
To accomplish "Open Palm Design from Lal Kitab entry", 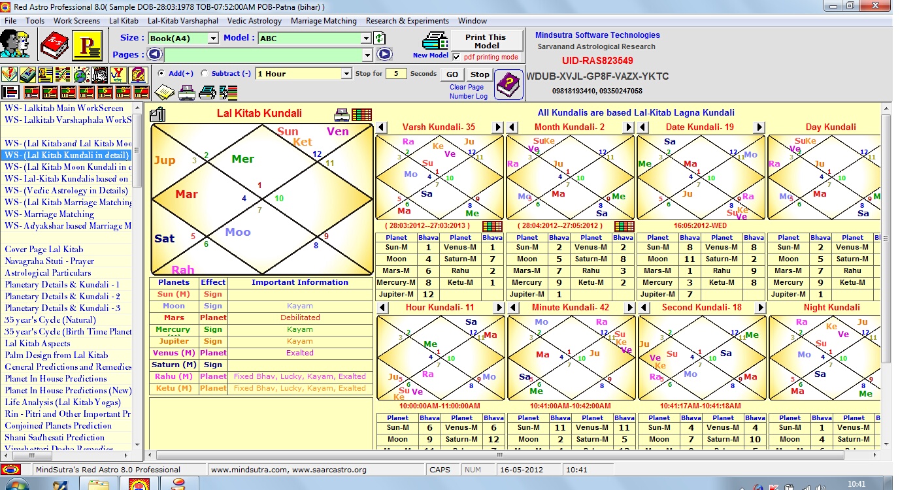I will [56, 355].
